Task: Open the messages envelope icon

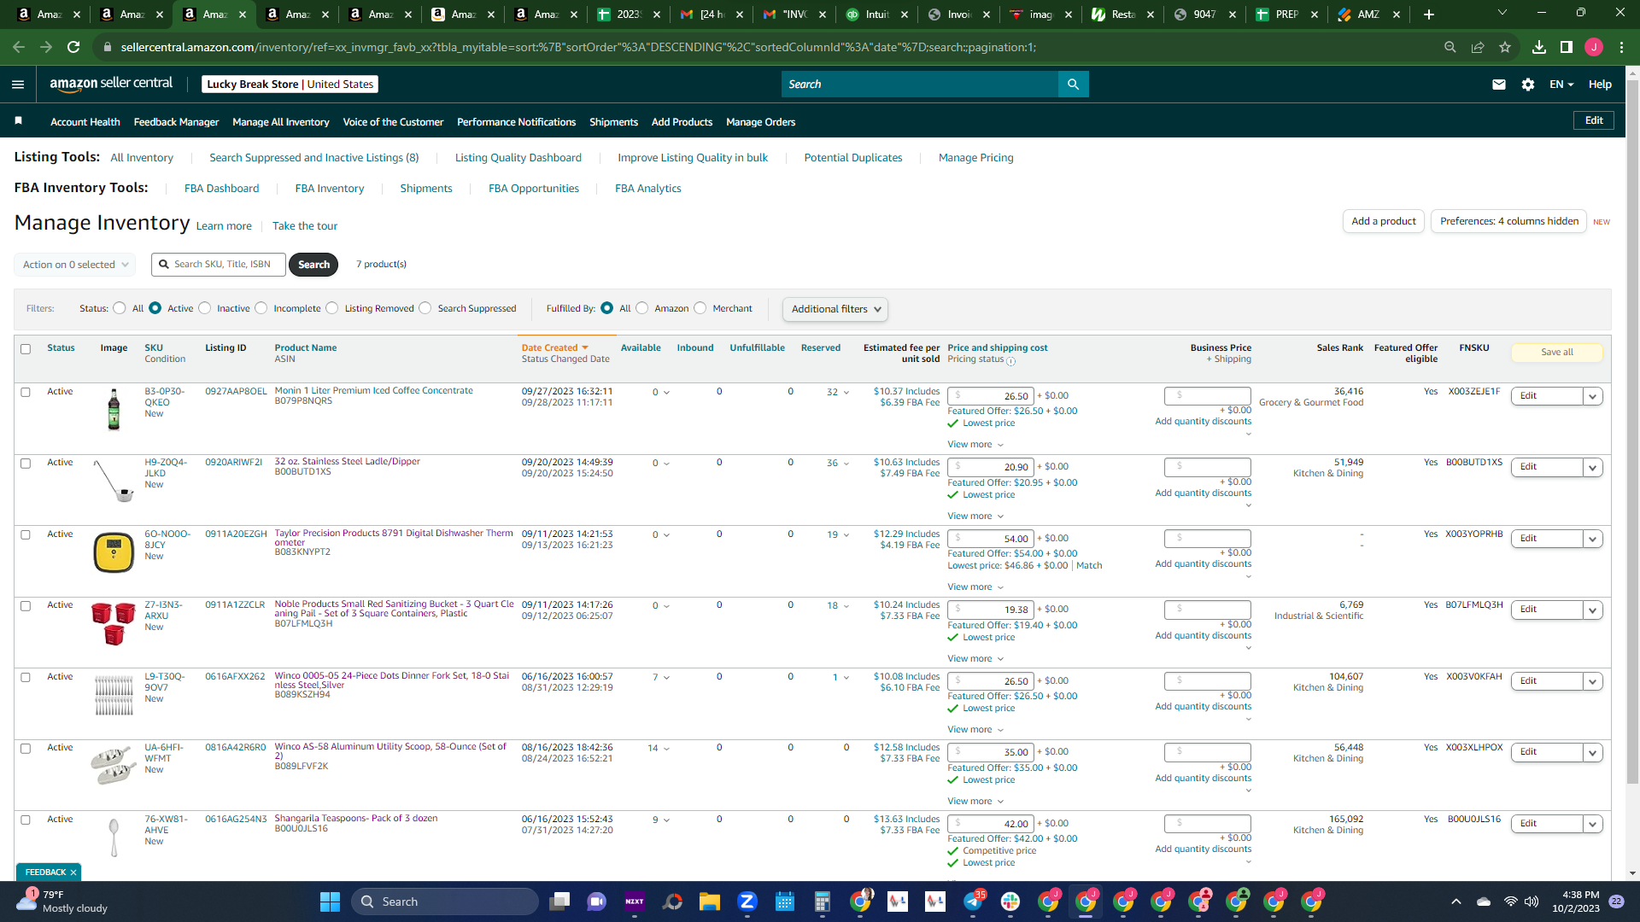Action: tap(1498, 85)
